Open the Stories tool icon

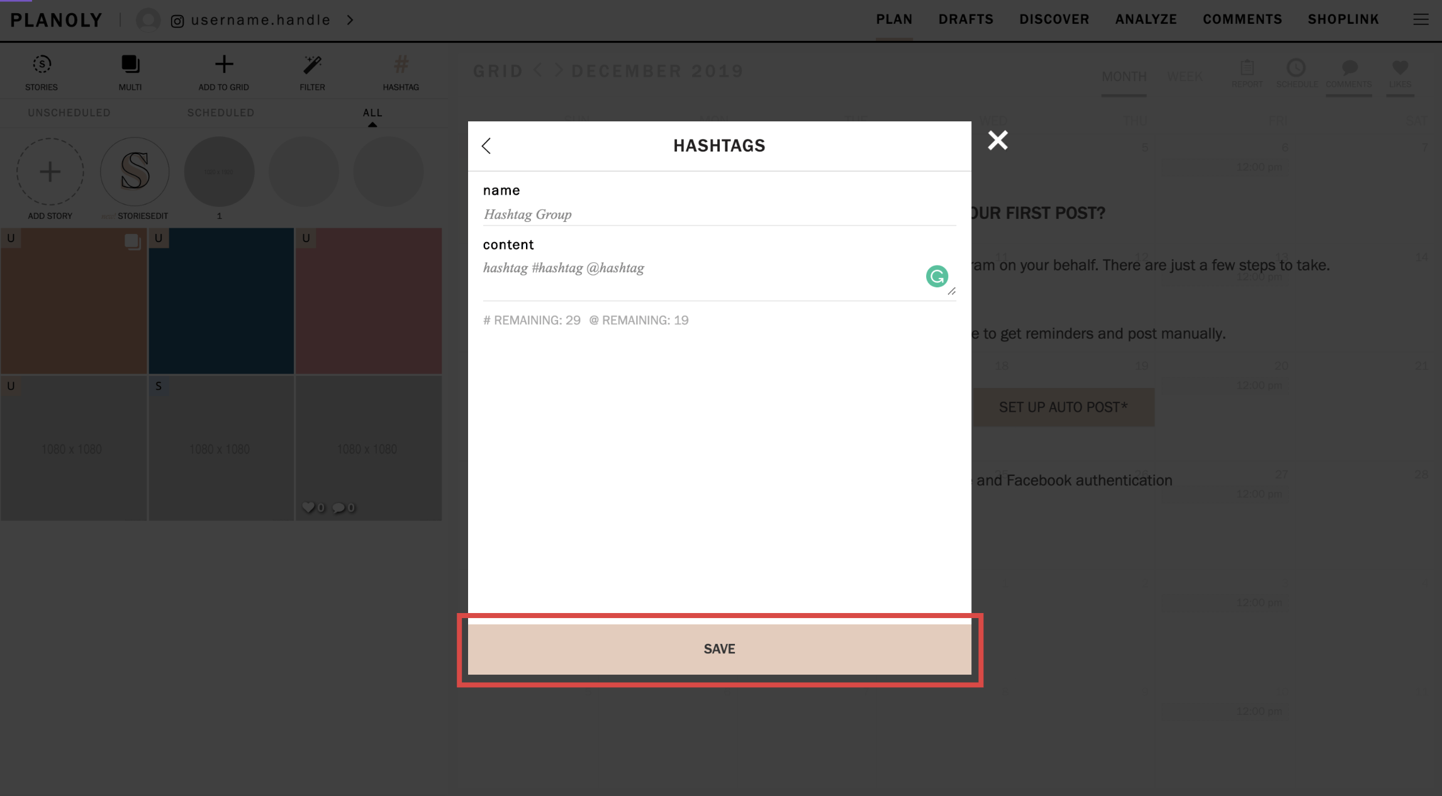[42, 64]
